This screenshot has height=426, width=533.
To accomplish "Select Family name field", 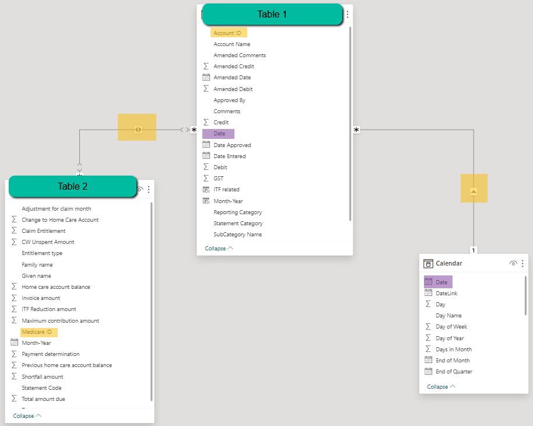I will (37, 265).
